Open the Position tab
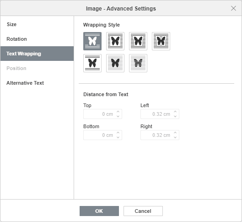This screenshot has height=222, width=242. 37,68
